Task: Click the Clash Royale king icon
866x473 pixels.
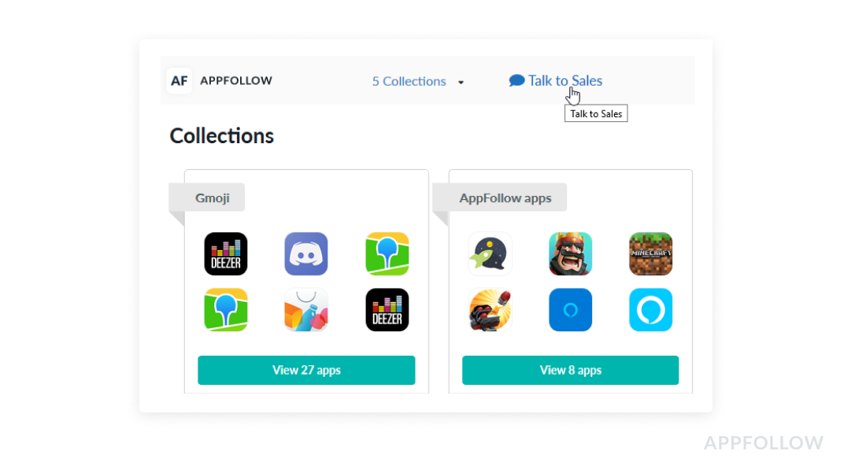Action: (x=571, y=254)
